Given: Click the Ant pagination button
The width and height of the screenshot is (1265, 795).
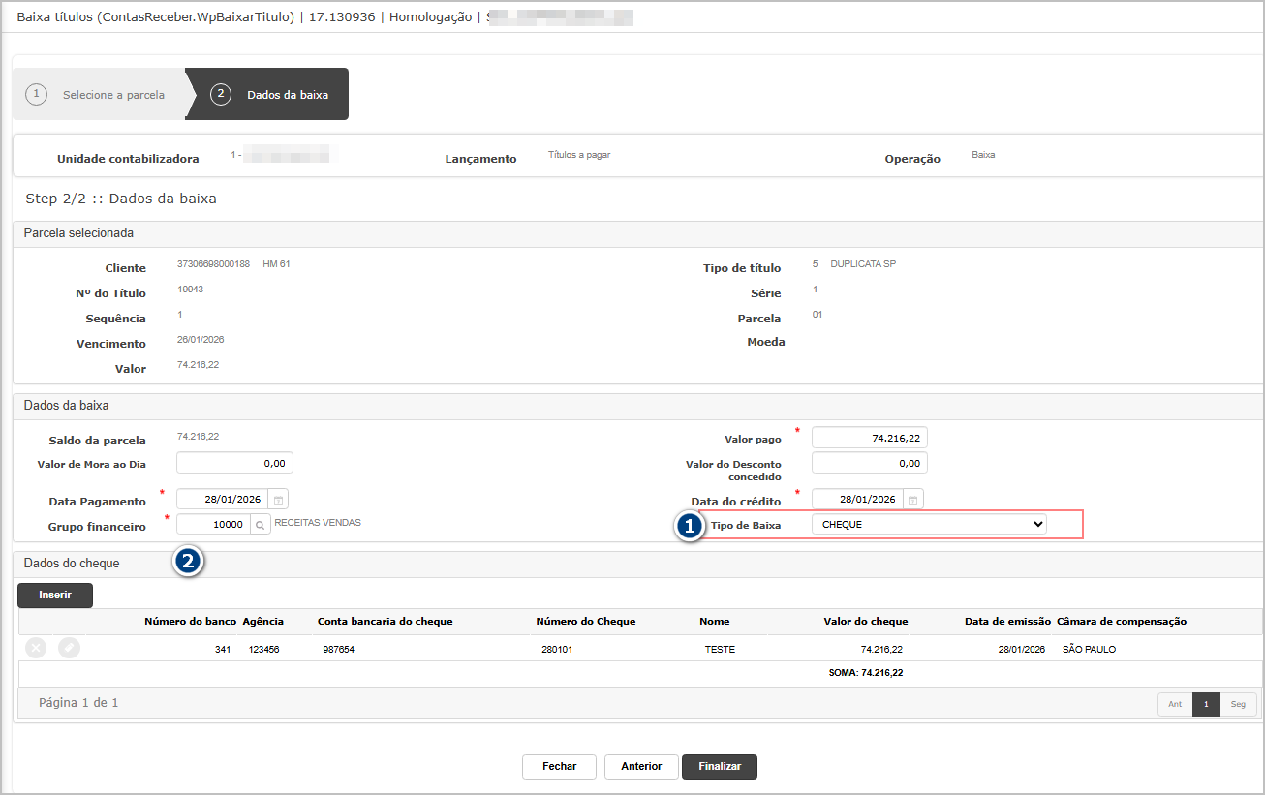Looking at the screenshot, I should [x=1174, y=704].
